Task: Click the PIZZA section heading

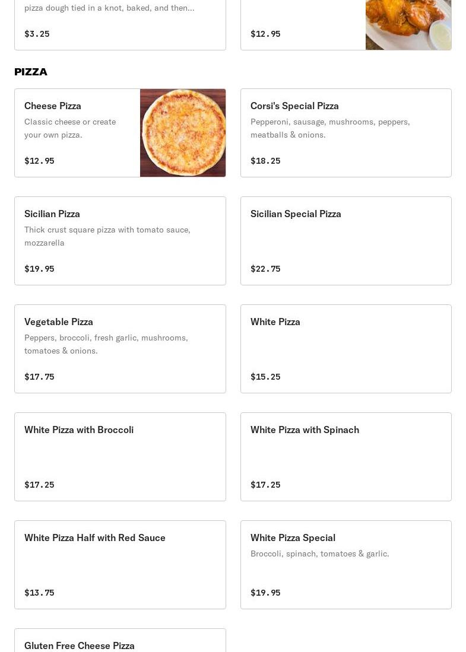Action: [x=31, y=72]
